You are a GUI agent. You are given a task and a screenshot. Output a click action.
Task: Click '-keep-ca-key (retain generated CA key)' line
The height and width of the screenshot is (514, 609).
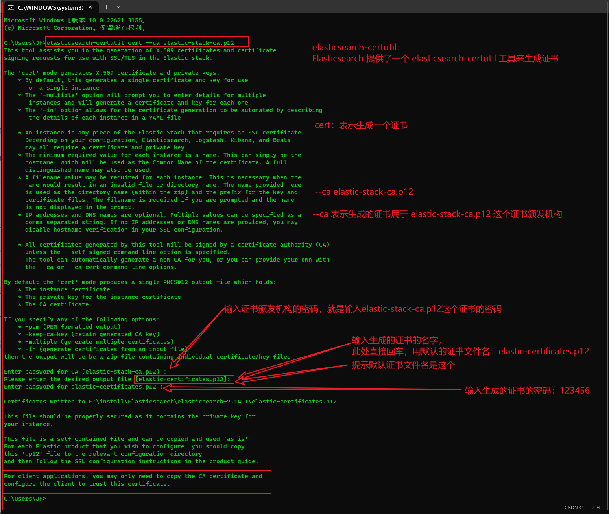click(x=89, y=334)
